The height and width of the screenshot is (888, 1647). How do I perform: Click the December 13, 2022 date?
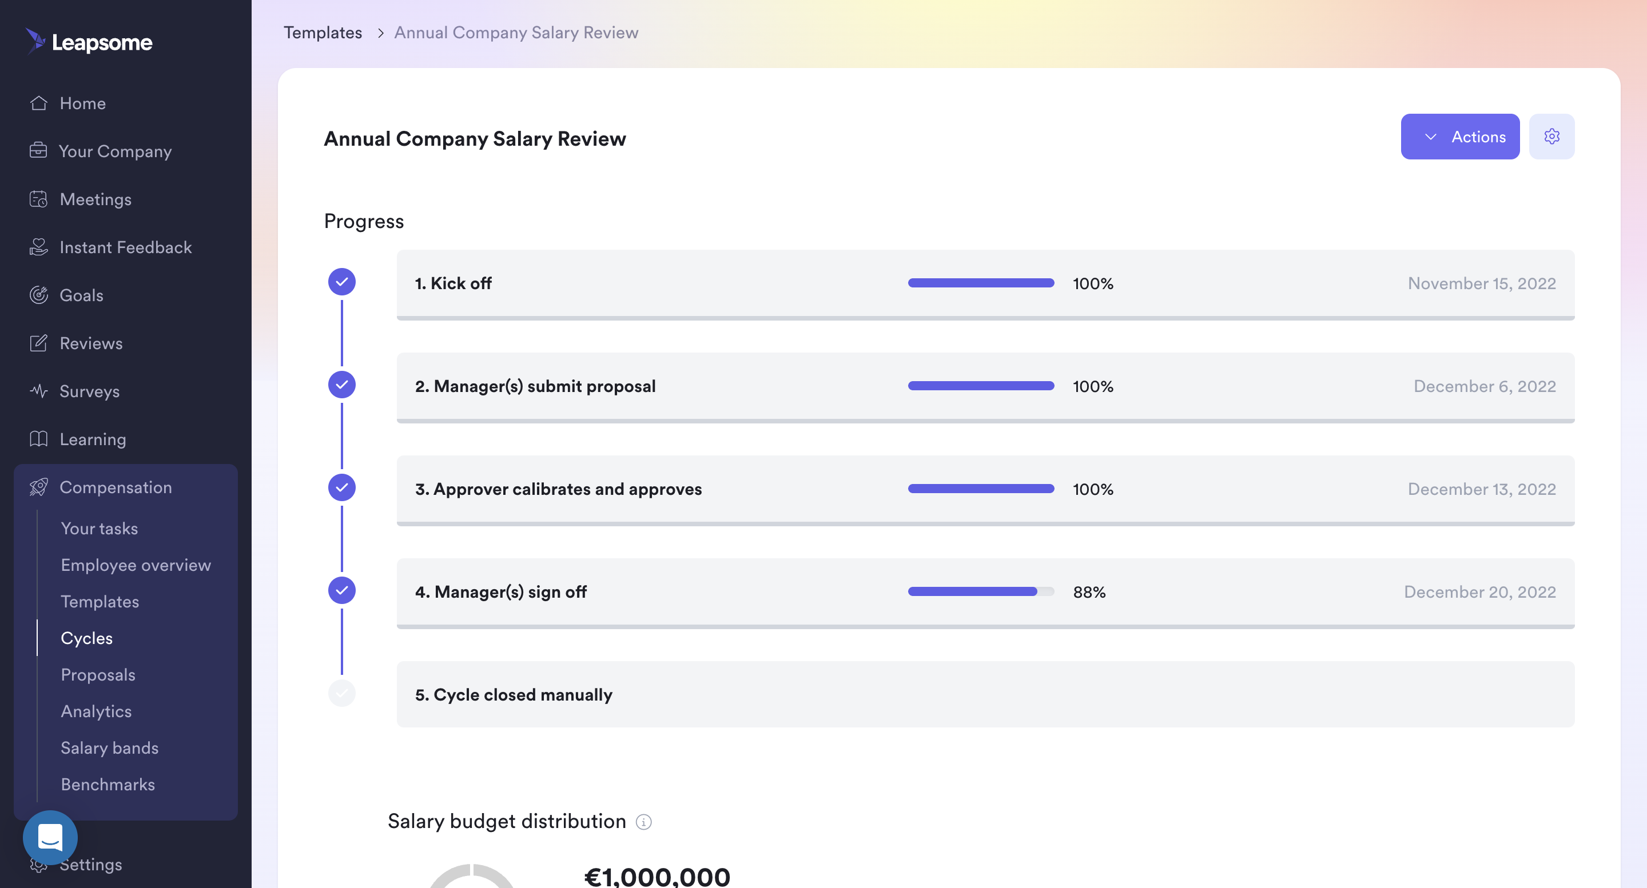(1481, 489)
